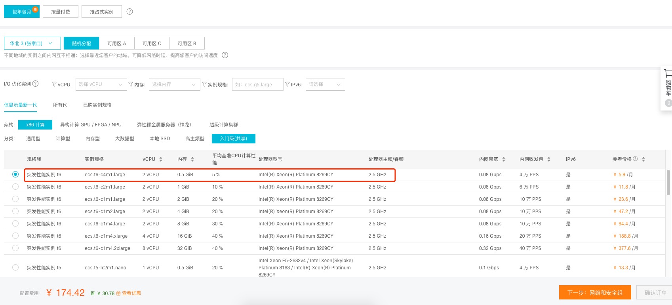Screen dimensions: 672x305
Task: Select radio for ecs.t6-c1m2.large
Action: 15,211
